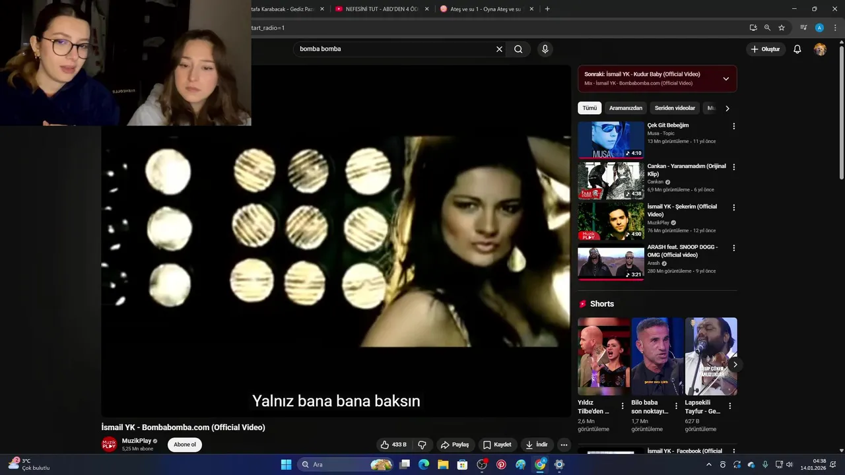Click the Paylaş share button
The height and width of the screenshot is (475, 845).
click(x=455, y=445)
